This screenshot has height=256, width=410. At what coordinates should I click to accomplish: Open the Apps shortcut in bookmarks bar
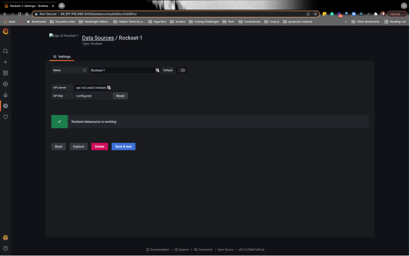[x=10, y=22]
